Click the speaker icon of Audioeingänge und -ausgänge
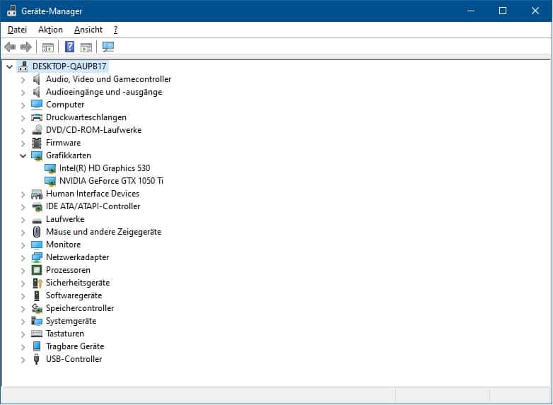This screenshot has height=405, width=553. 36,92
